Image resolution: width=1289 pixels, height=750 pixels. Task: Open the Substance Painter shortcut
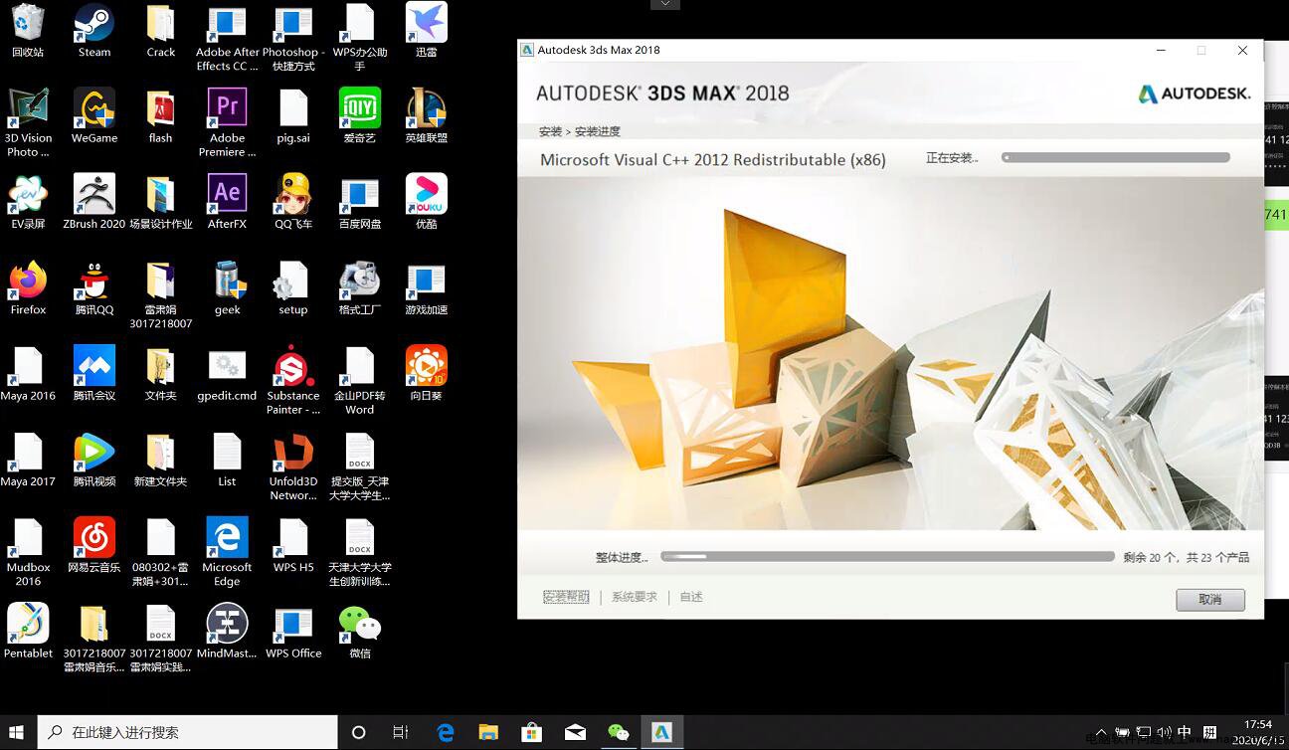point(293,381)
